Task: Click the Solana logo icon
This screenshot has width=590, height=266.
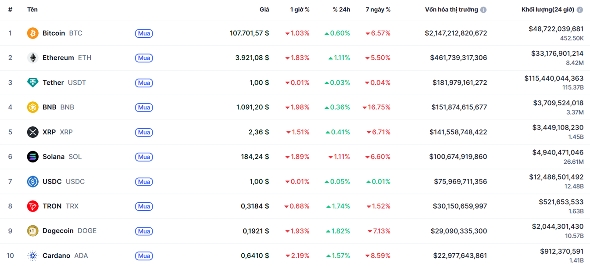Action: click(x=33, y=157)
